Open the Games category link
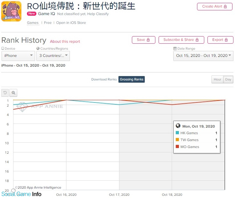 pos(33,23)
